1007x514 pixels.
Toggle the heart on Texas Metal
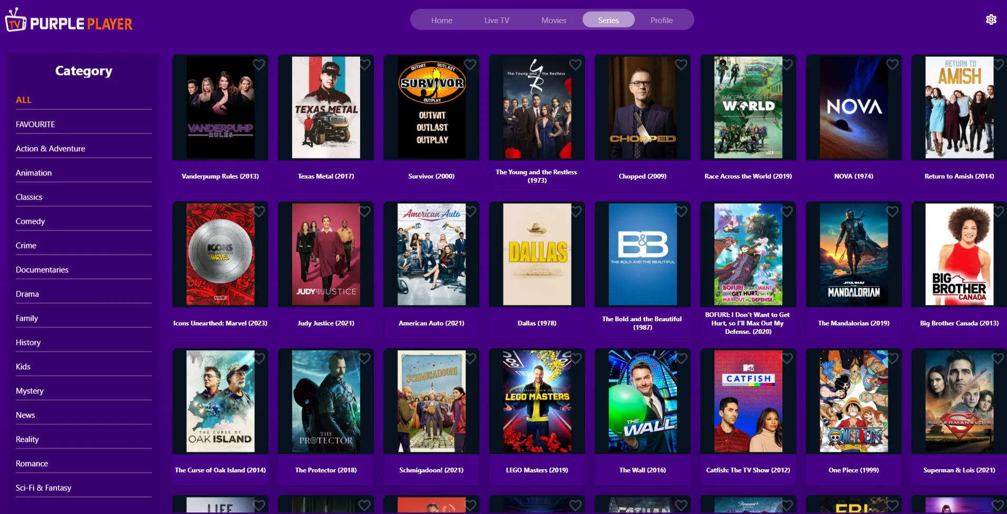(364, 64)
